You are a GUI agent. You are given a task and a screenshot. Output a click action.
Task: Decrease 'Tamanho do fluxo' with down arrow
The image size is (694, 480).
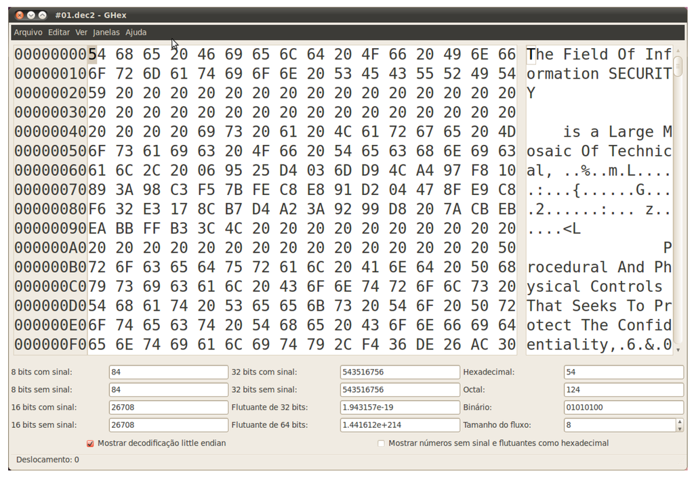click(680, 429)
